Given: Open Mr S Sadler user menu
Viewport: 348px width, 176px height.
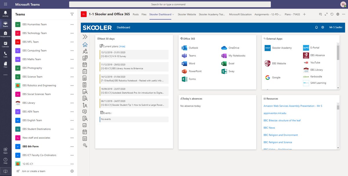Looking at the screenshot, I should point(336,27).
